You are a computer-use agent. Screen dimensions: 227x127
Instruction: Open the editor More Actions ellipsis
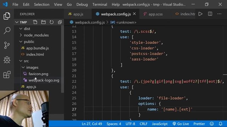[219, 14]
